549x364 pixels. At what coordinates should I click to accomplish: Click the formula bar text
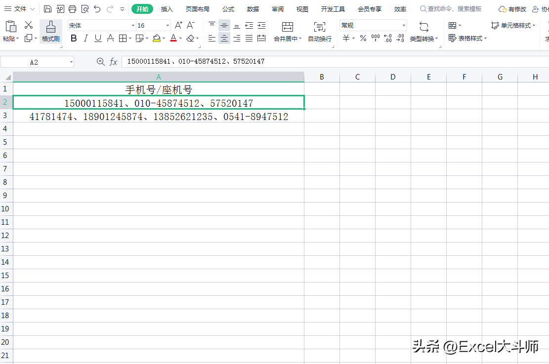pos(196,62)
